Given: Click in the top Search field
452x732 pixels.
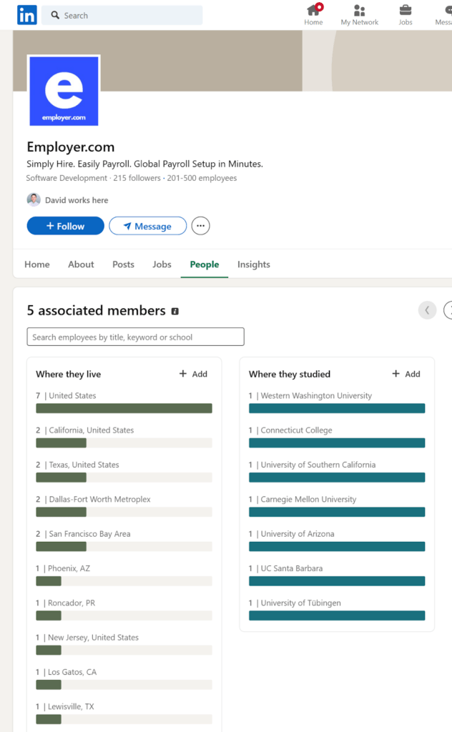Looking at the screenshot, I should pyautogui.click(x=122, y=16).
